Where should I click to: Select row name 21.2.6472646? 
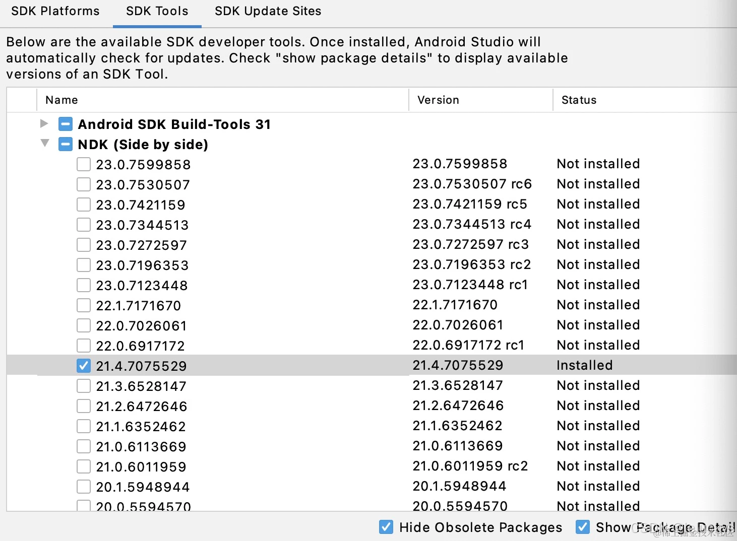142,407
